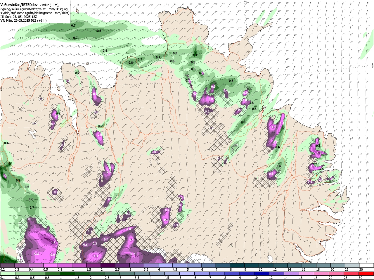Click the '15W' longitude label at top

tap(245, 2)
